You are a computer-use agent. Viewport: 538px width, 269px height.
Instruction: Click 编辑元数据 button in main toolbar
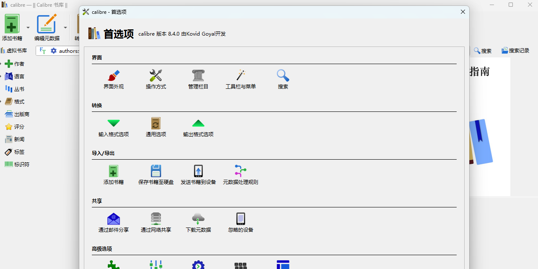47,28
